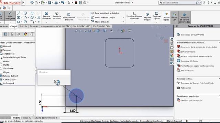The width and height of the screenshot is (220, 123).
Task: Click the Print icon in top toolbar
Action: click(56, 3)
